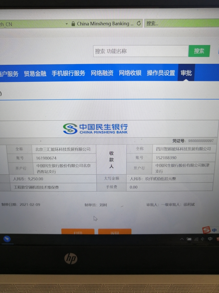Open the 网络收银 menu

[x=130, y=73]
